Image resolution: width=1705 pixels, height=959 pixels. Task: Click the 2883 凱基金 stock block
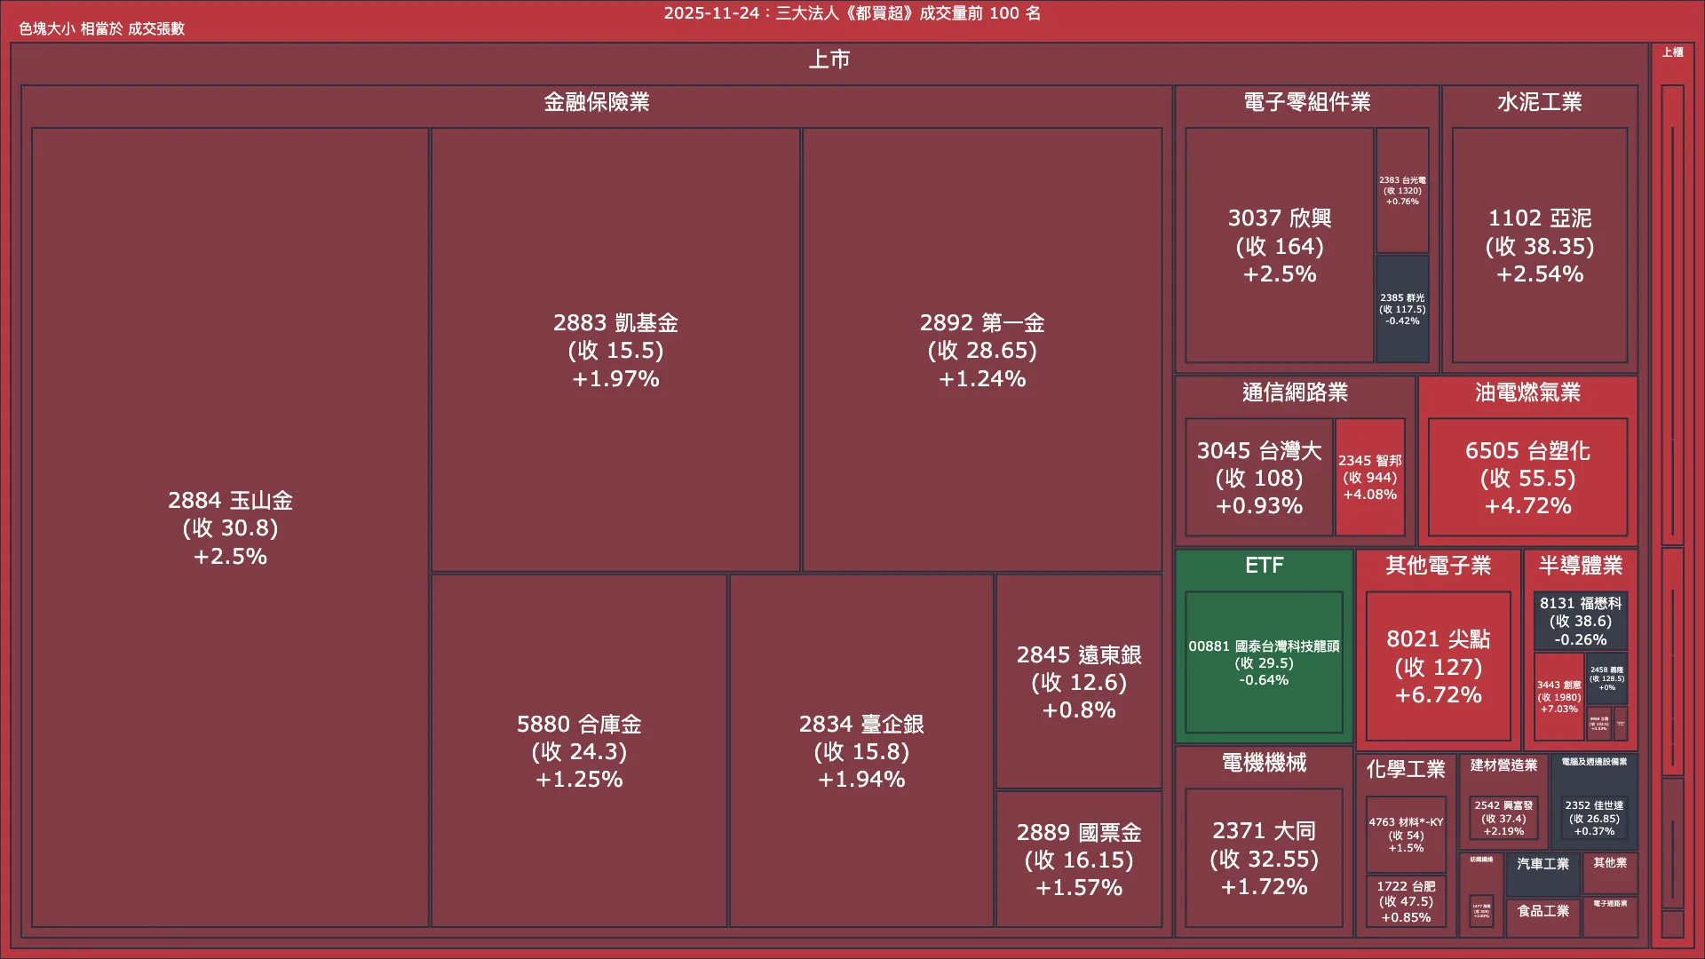[x=616, y=351]
